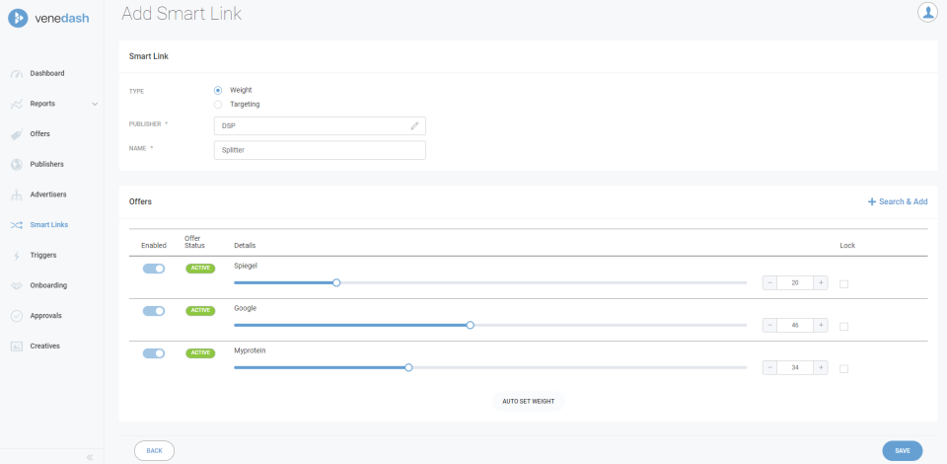Viewport: 947px width, 464px height.
Task: Increase Myprotein weight with plus stepper
Action: (x=820, y=368)
